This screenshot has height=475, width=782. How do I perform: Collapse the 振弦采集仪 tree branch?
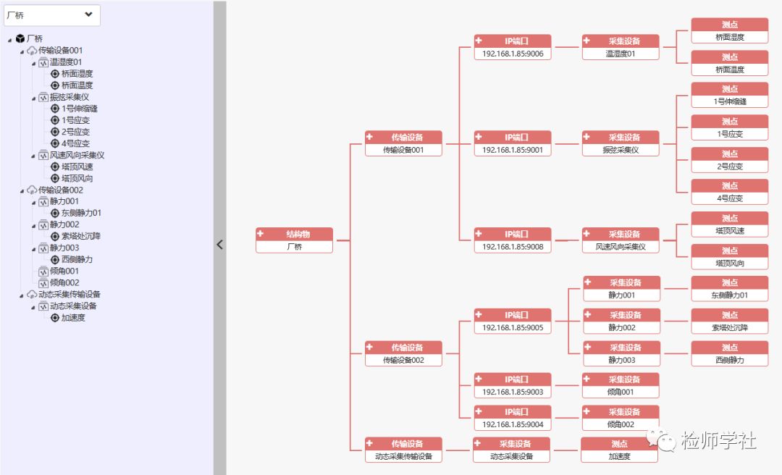33,98
